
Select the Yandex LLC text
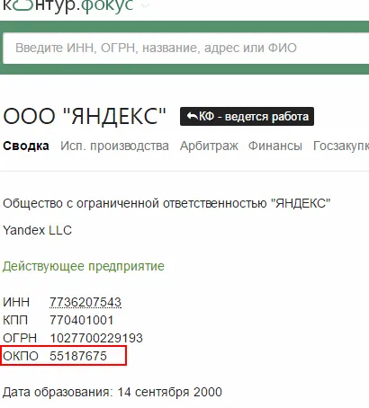[37, 230]
